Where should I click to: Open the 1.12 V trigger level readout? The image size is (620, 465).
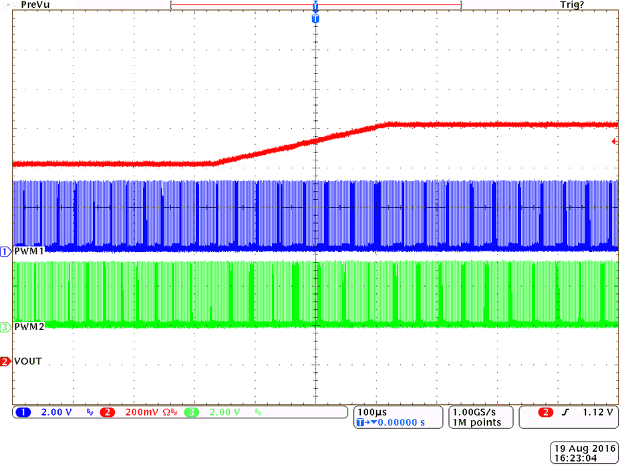click(599, 412)
